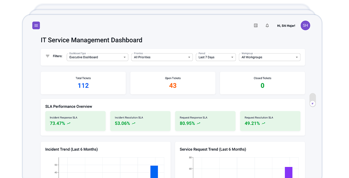Click the 'Service Request Trend (Last 6 Months)' title
The width and height of the screenshot is (349, 178).
(x=213, y=149)
